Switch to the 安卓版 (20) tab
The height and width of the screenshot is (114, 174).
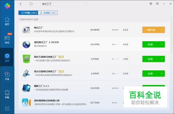pos(48,13)
